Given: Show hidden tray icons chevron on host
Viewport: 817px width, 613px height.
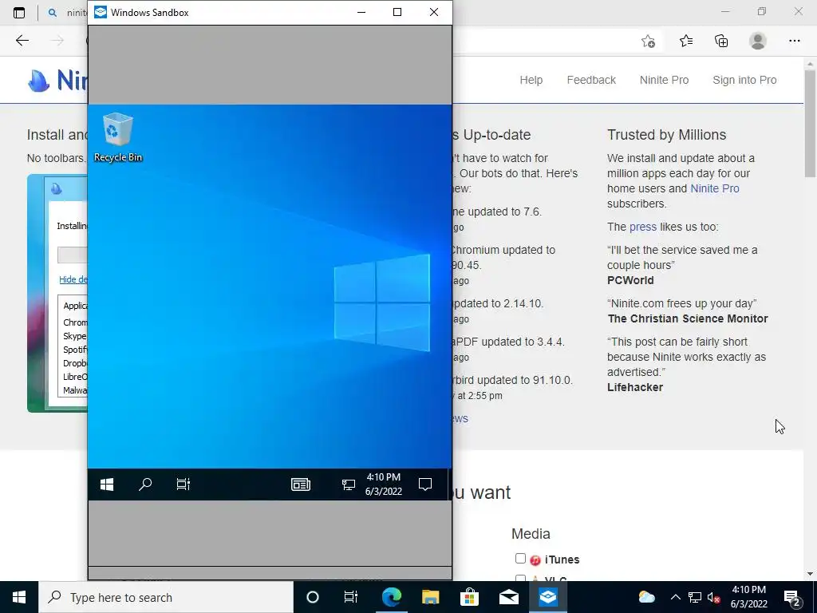Looking at the screenshot, I should coord(675,597).
